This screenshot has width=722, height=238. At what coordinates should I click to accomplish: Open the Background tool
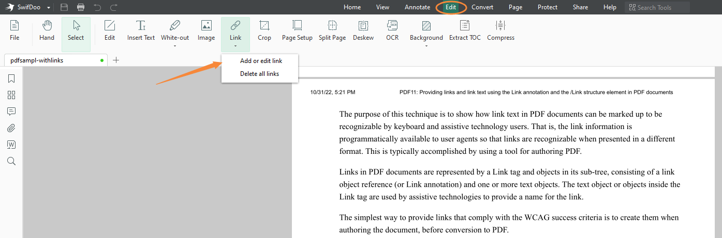(426, 30)
